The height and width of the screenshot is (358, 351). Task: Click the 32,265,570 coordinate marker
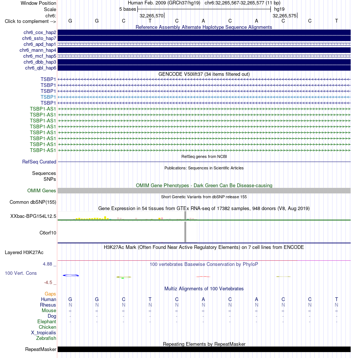(151, 16)
